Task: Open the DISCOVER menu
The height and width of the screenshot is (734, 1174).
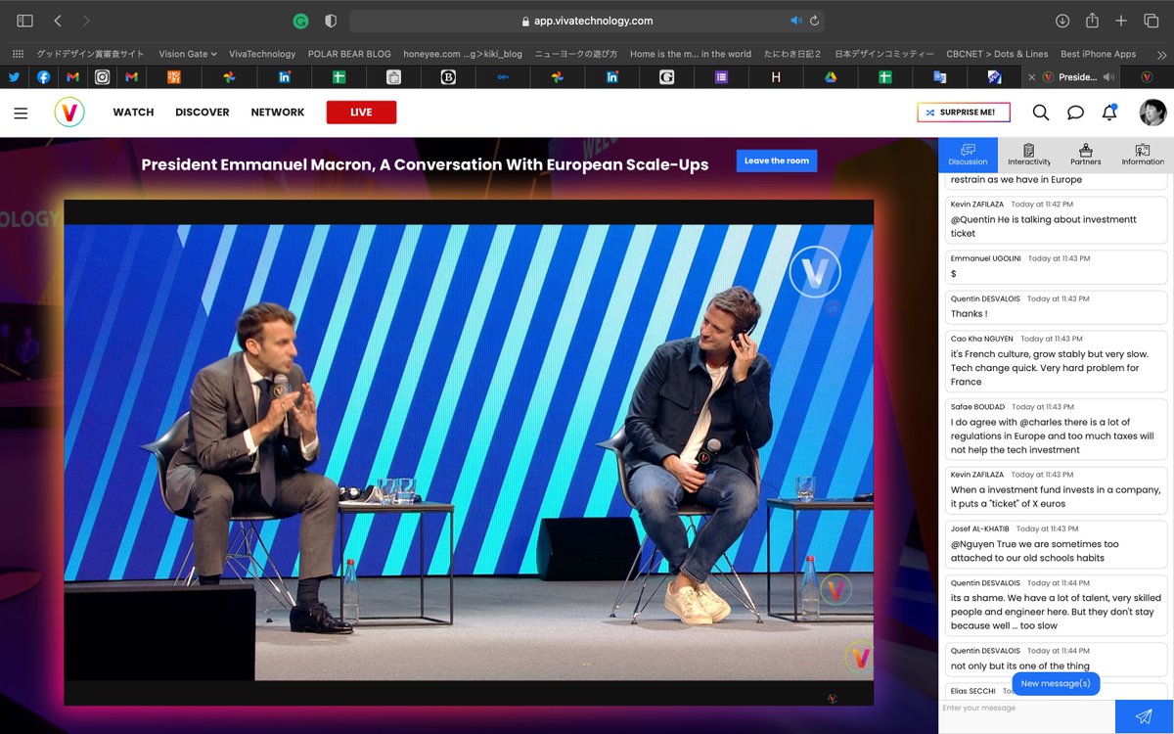Action: pyautogui.click(x=203, y=113)
